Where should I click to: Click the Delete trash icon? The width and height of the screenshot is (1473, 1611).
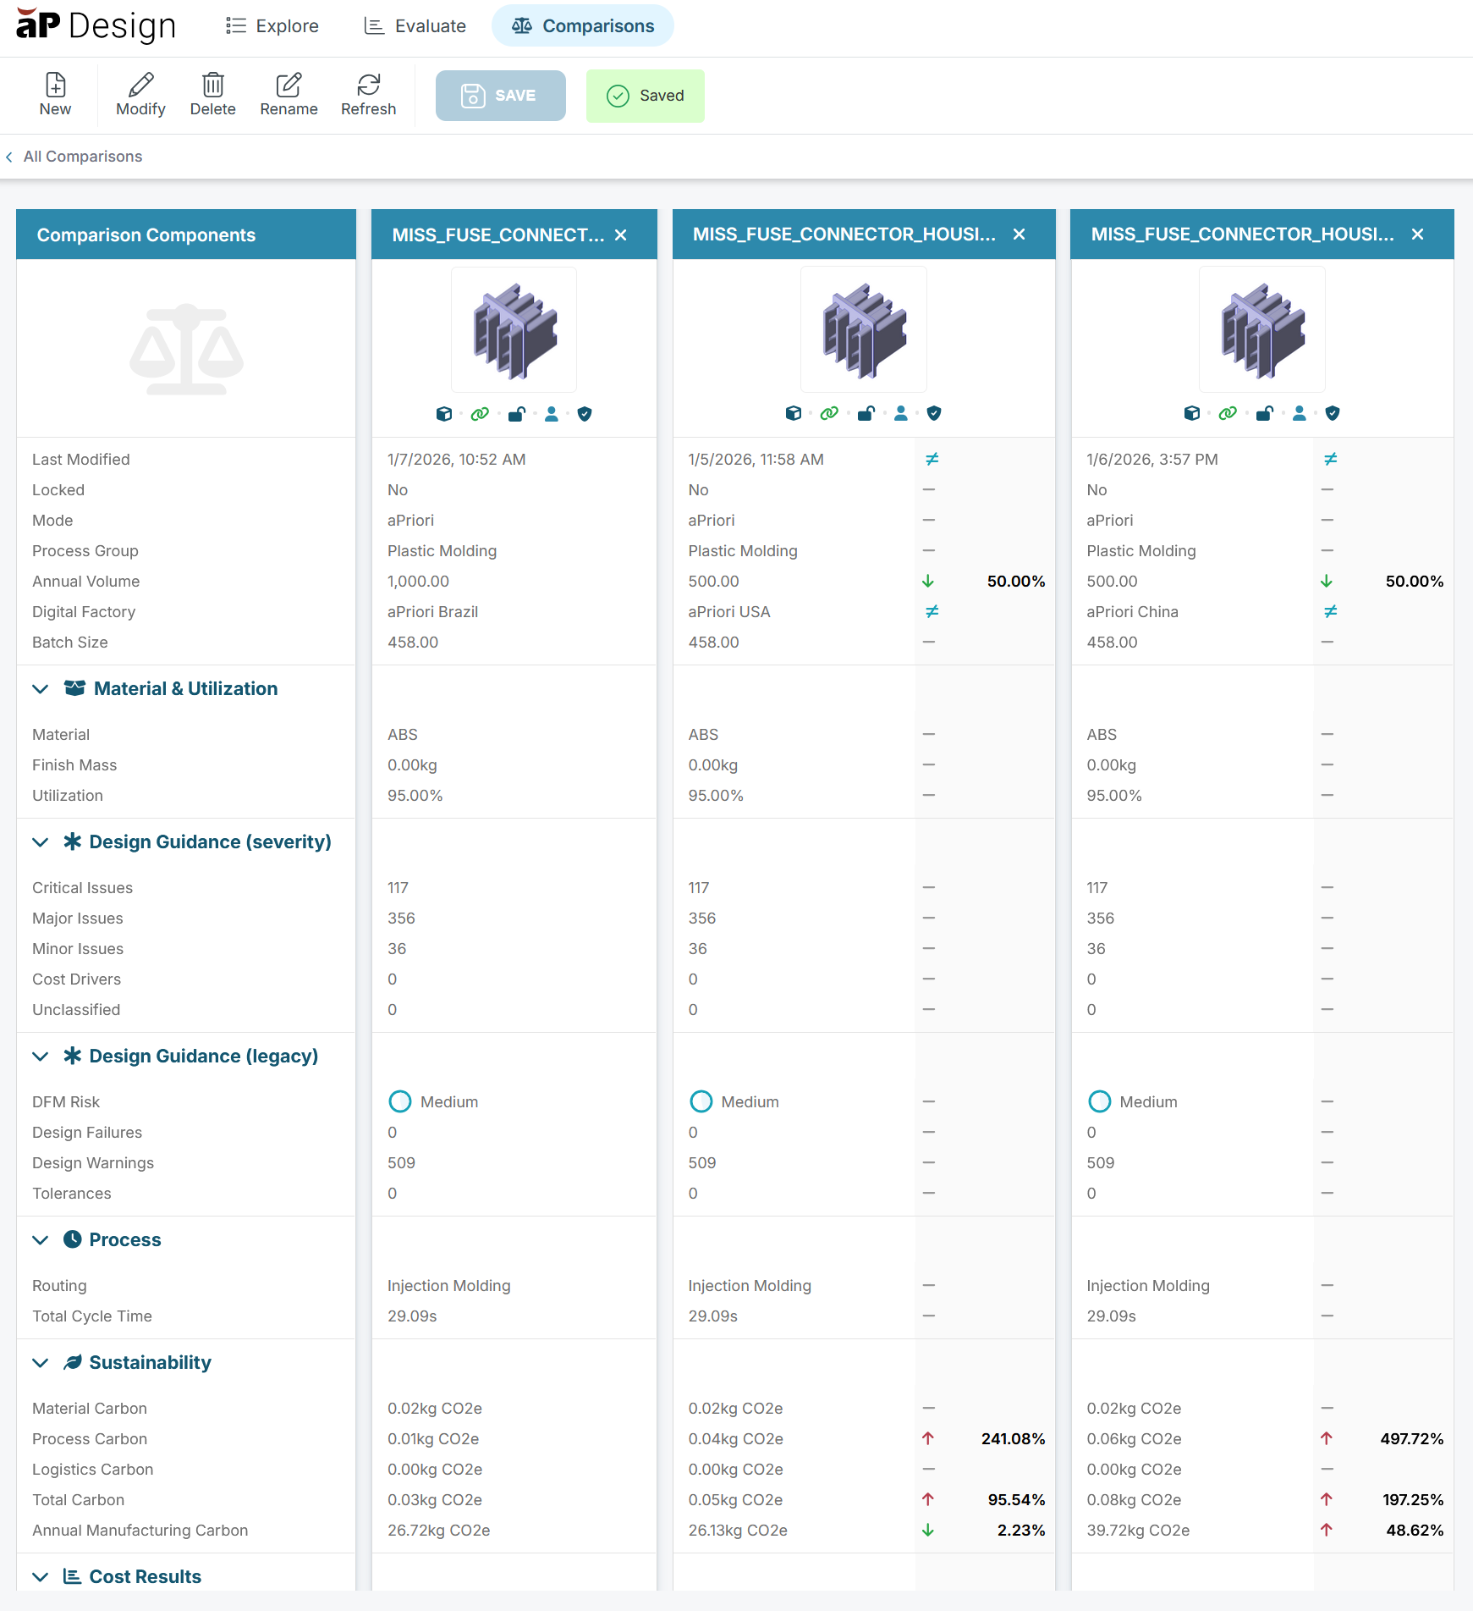pos(212,86)
